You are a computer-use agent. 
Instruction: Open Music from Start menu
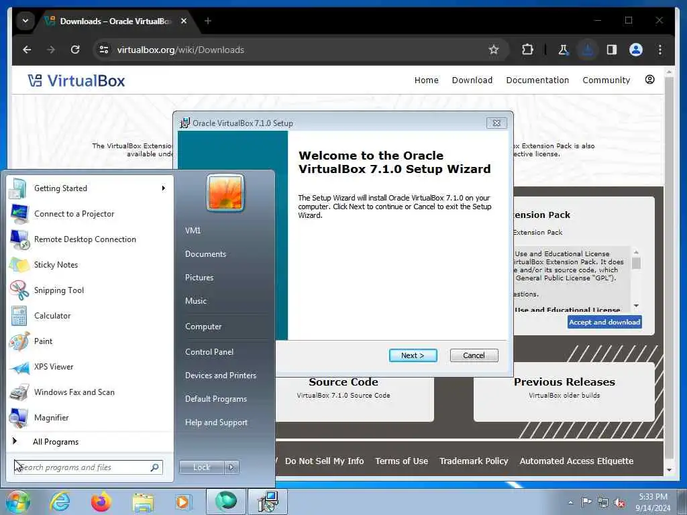(195, 301)
